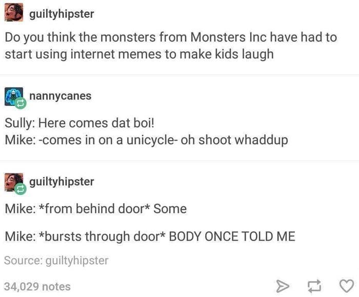Image resolution: width=359 pixels, height=297 pixels.
Task: Visit the nannycanes username link
Action: pos(60,96)
